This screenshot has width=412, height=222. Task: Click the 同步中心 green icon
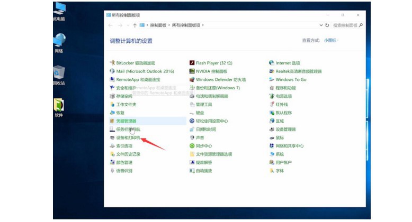(192, 146)
